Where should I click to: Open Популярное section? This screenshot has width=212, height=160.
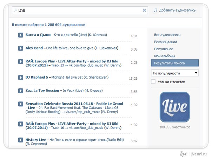[x=164, y=49]
